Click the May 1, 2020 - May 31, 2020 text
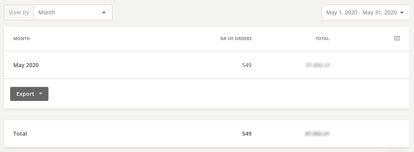Screen dimensions: 414x152 361,12
